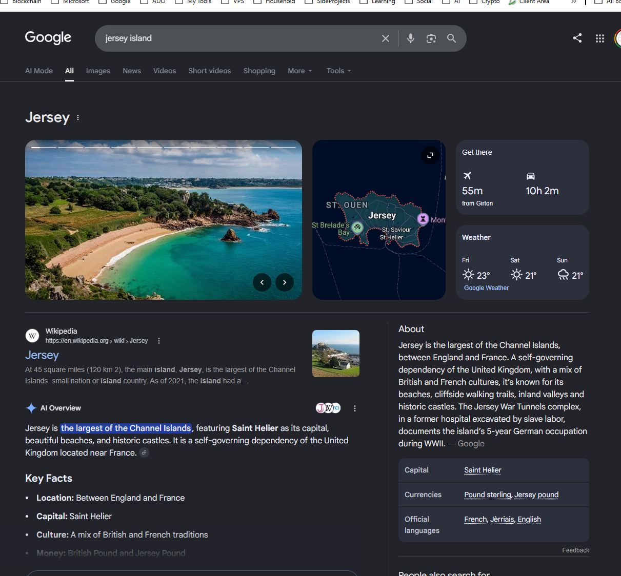The width and height of the screenshot is (621, 576).
Task: Clear the search box text
Action: (x=386, y=38)
